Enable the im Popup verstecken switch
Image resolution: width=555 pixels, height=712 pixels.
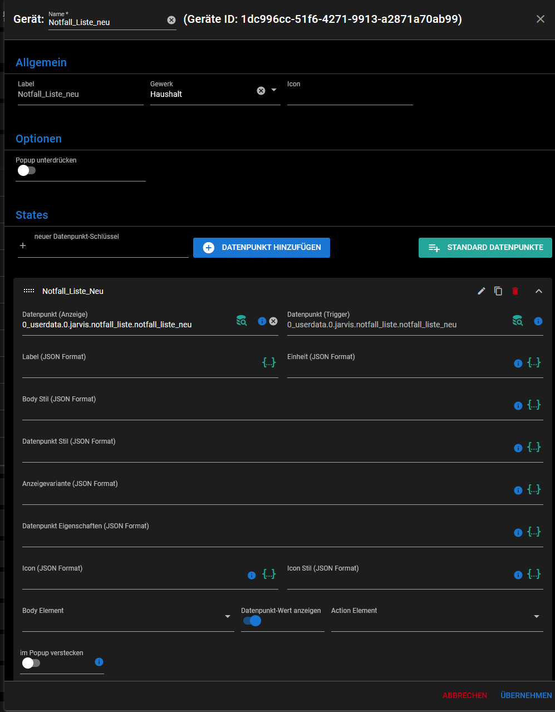31,663
